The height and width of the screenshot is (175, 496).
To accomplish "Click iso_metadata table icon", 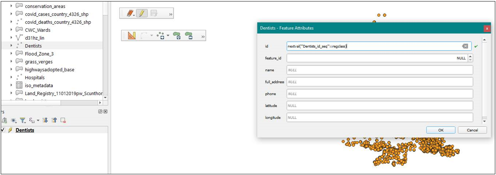I will (19, 85).
